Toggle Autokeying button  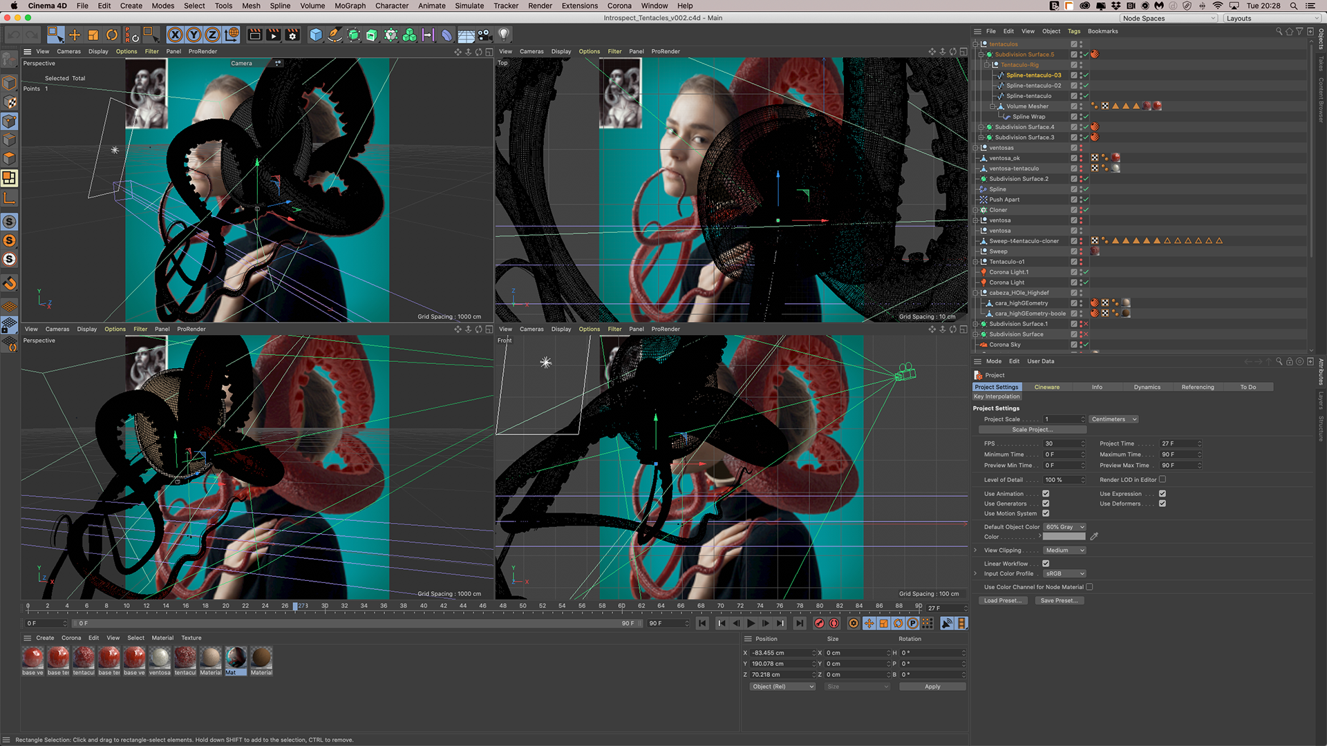pos(835,623)
